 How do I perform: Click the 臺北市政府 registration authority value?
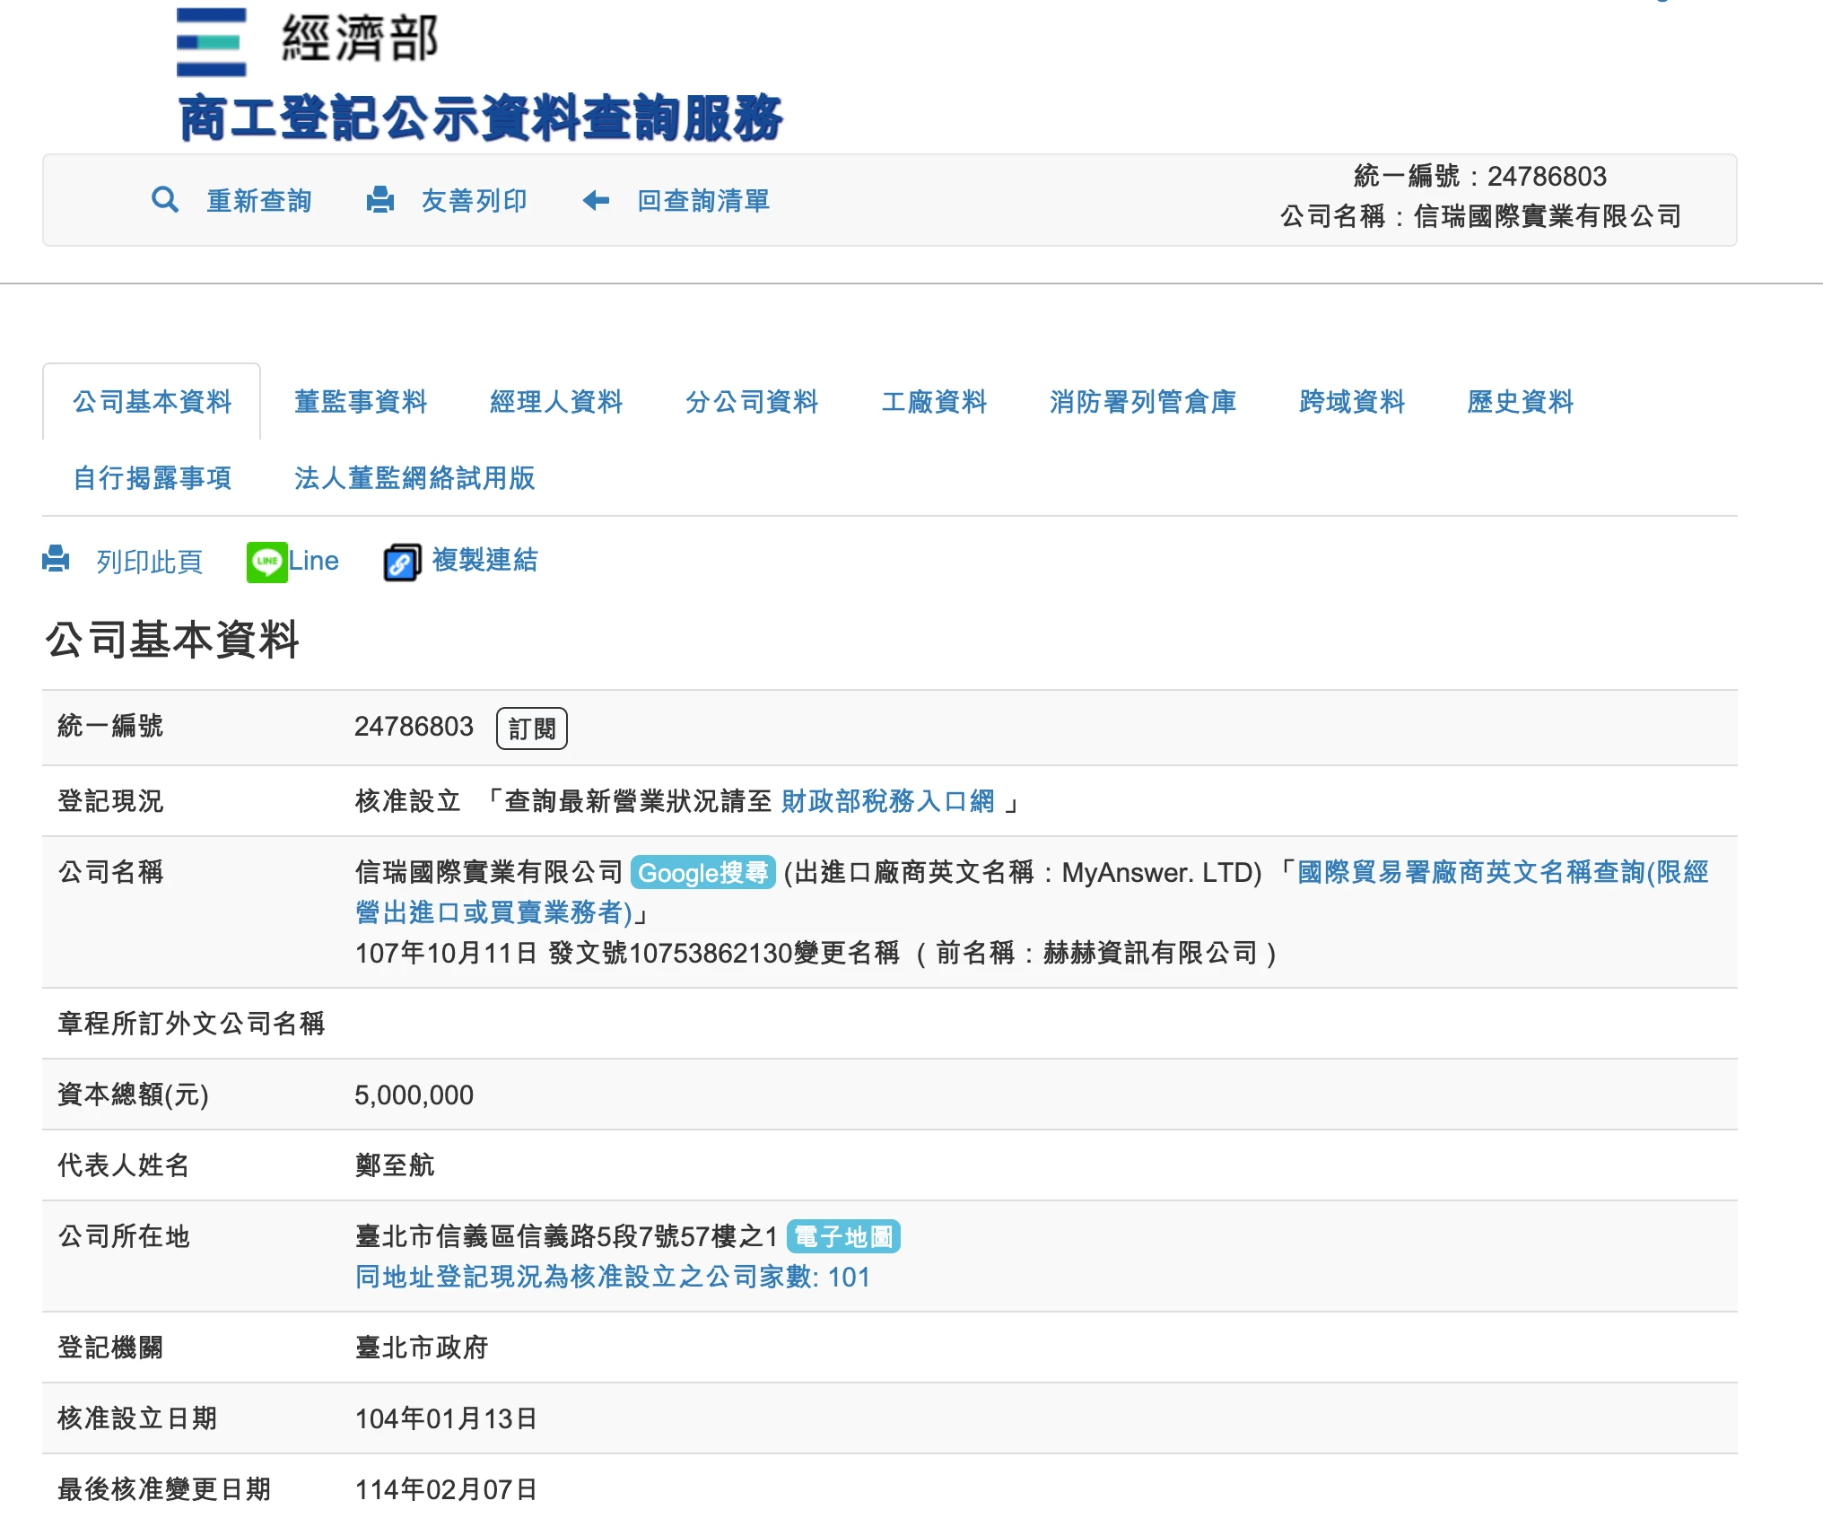click(x=422, y=1347)
